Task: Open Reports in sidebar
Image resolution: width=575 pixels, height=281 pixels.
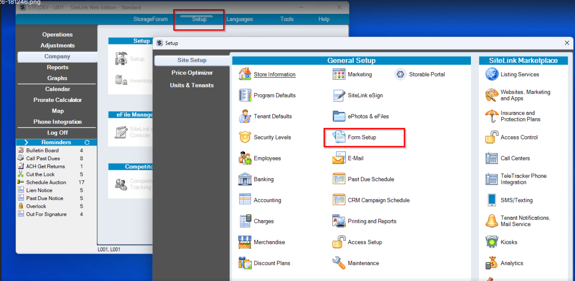Action: pyautogui.click(x=57, y=67)
